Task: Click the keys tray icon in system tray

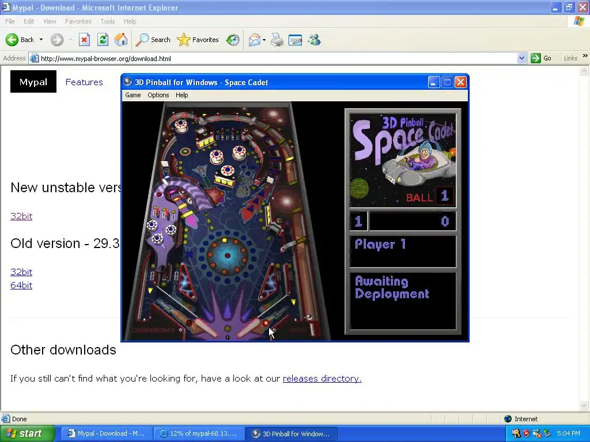Action: pyautogui.click(x=516, y=434)
